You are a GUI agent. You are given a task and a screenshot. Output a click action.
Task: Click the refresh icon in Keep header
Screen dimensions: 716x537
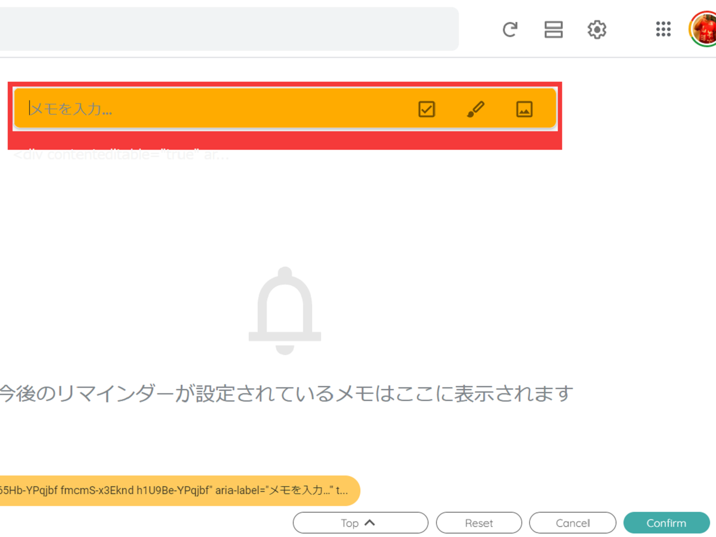[x=510, y=29]
